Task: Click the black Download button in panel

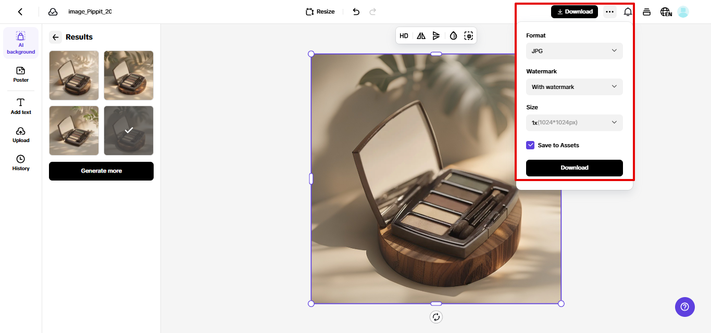Action: [574, 168]
